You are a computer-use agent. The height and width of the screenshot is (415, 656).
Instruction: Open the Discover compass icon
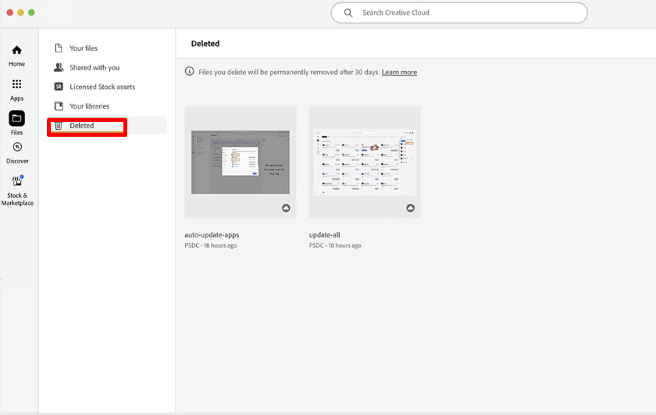coord(17,147)
